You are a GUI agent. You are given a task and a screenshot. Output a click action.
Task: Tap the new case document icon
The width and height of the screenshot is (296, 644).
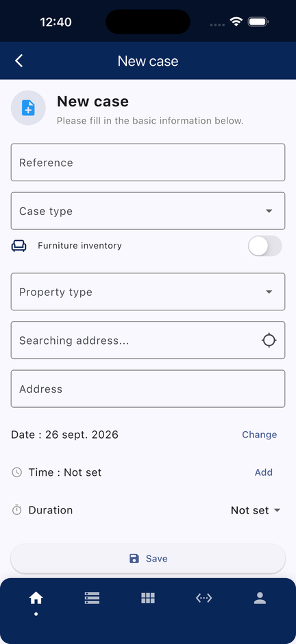pyautogui.click(x=28, y=108)
